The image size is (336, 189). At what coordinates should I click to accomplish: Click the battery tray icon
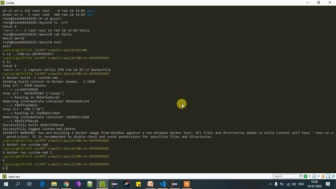282,184
